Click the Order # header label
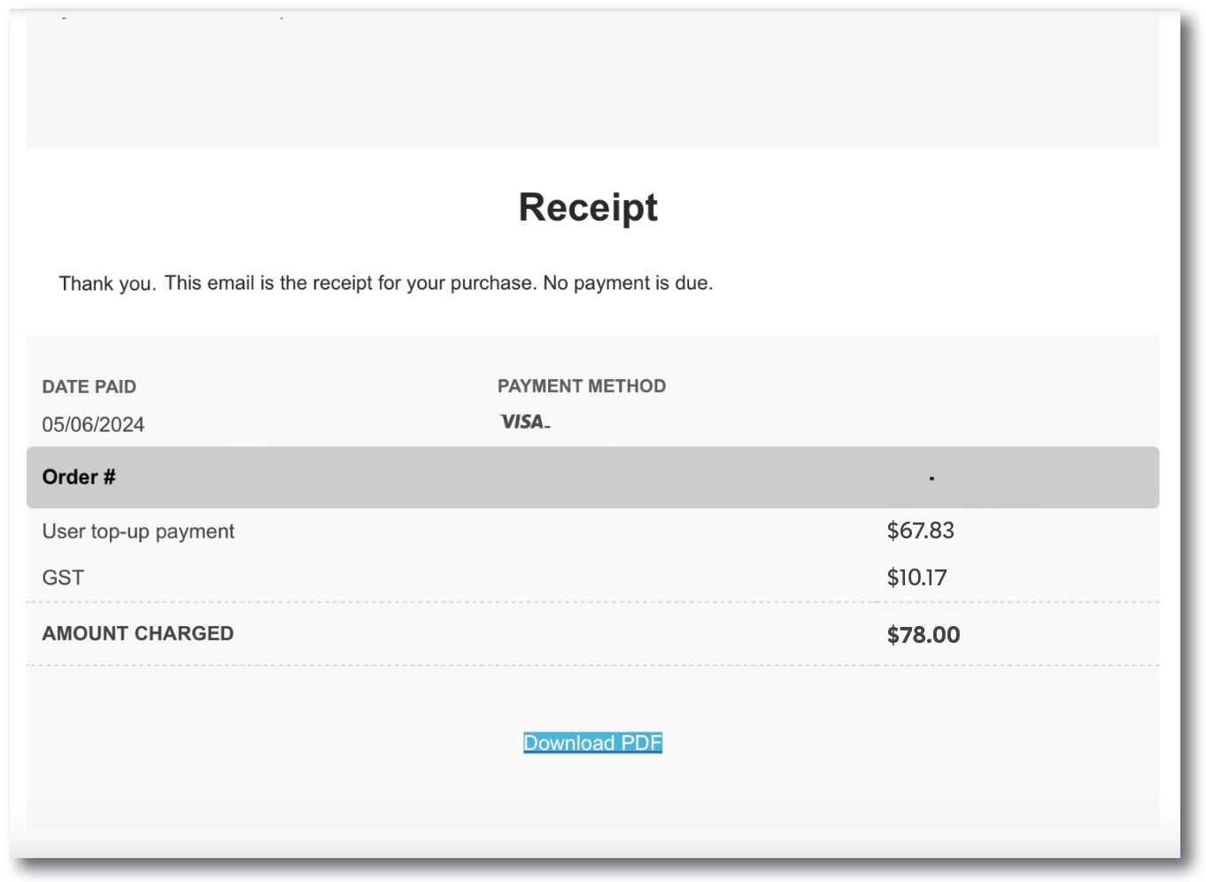The height and width of the screenshot is (882, 1206). [x=79, y=477]
